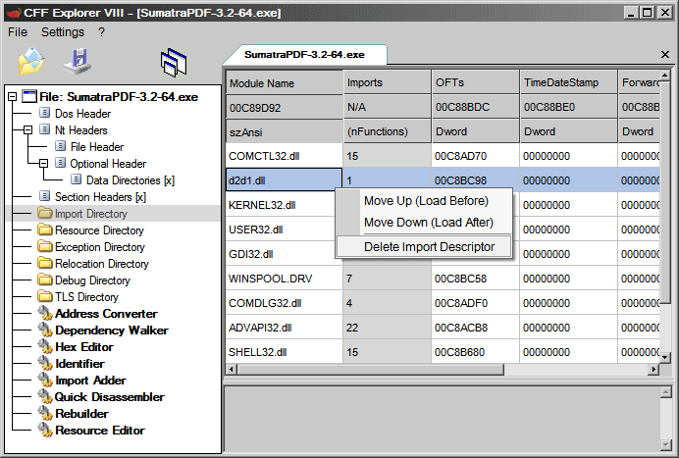Click the table's vertical scrollbar thumb
The width and height of the screenshot is (679, 458).
click(665, 193)
